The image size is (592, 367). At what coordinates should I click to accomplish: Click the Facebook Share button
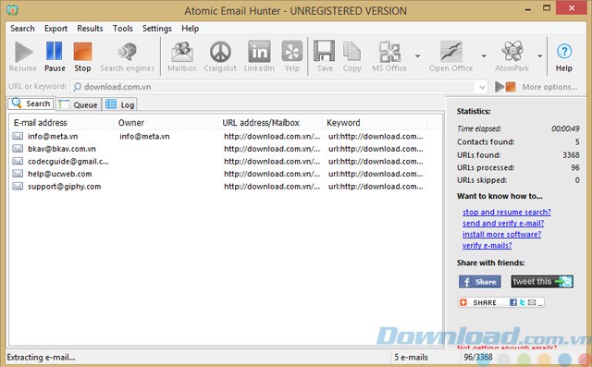[479, 282]
